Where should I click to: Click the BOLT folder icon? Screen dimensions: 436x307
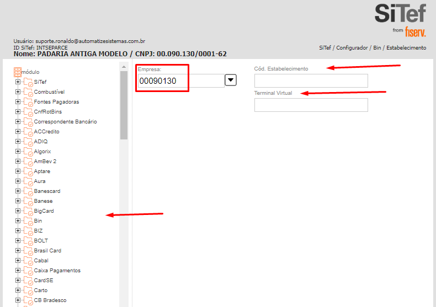[28, 241]
